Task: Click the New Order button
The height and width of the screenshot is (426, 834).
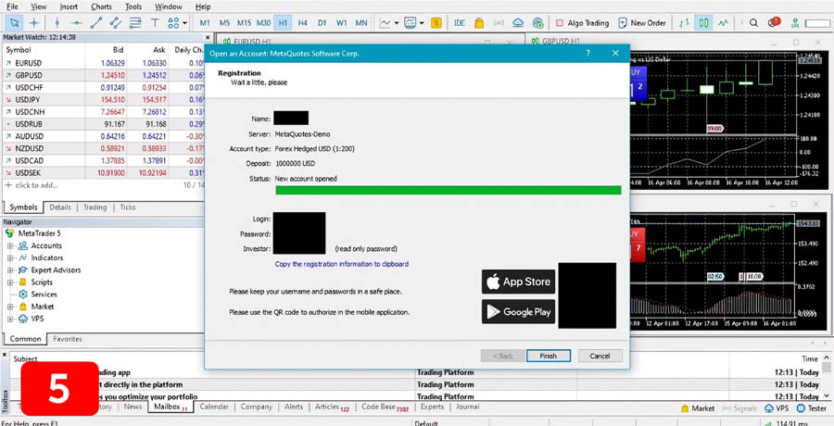Action: coord(642,23)
